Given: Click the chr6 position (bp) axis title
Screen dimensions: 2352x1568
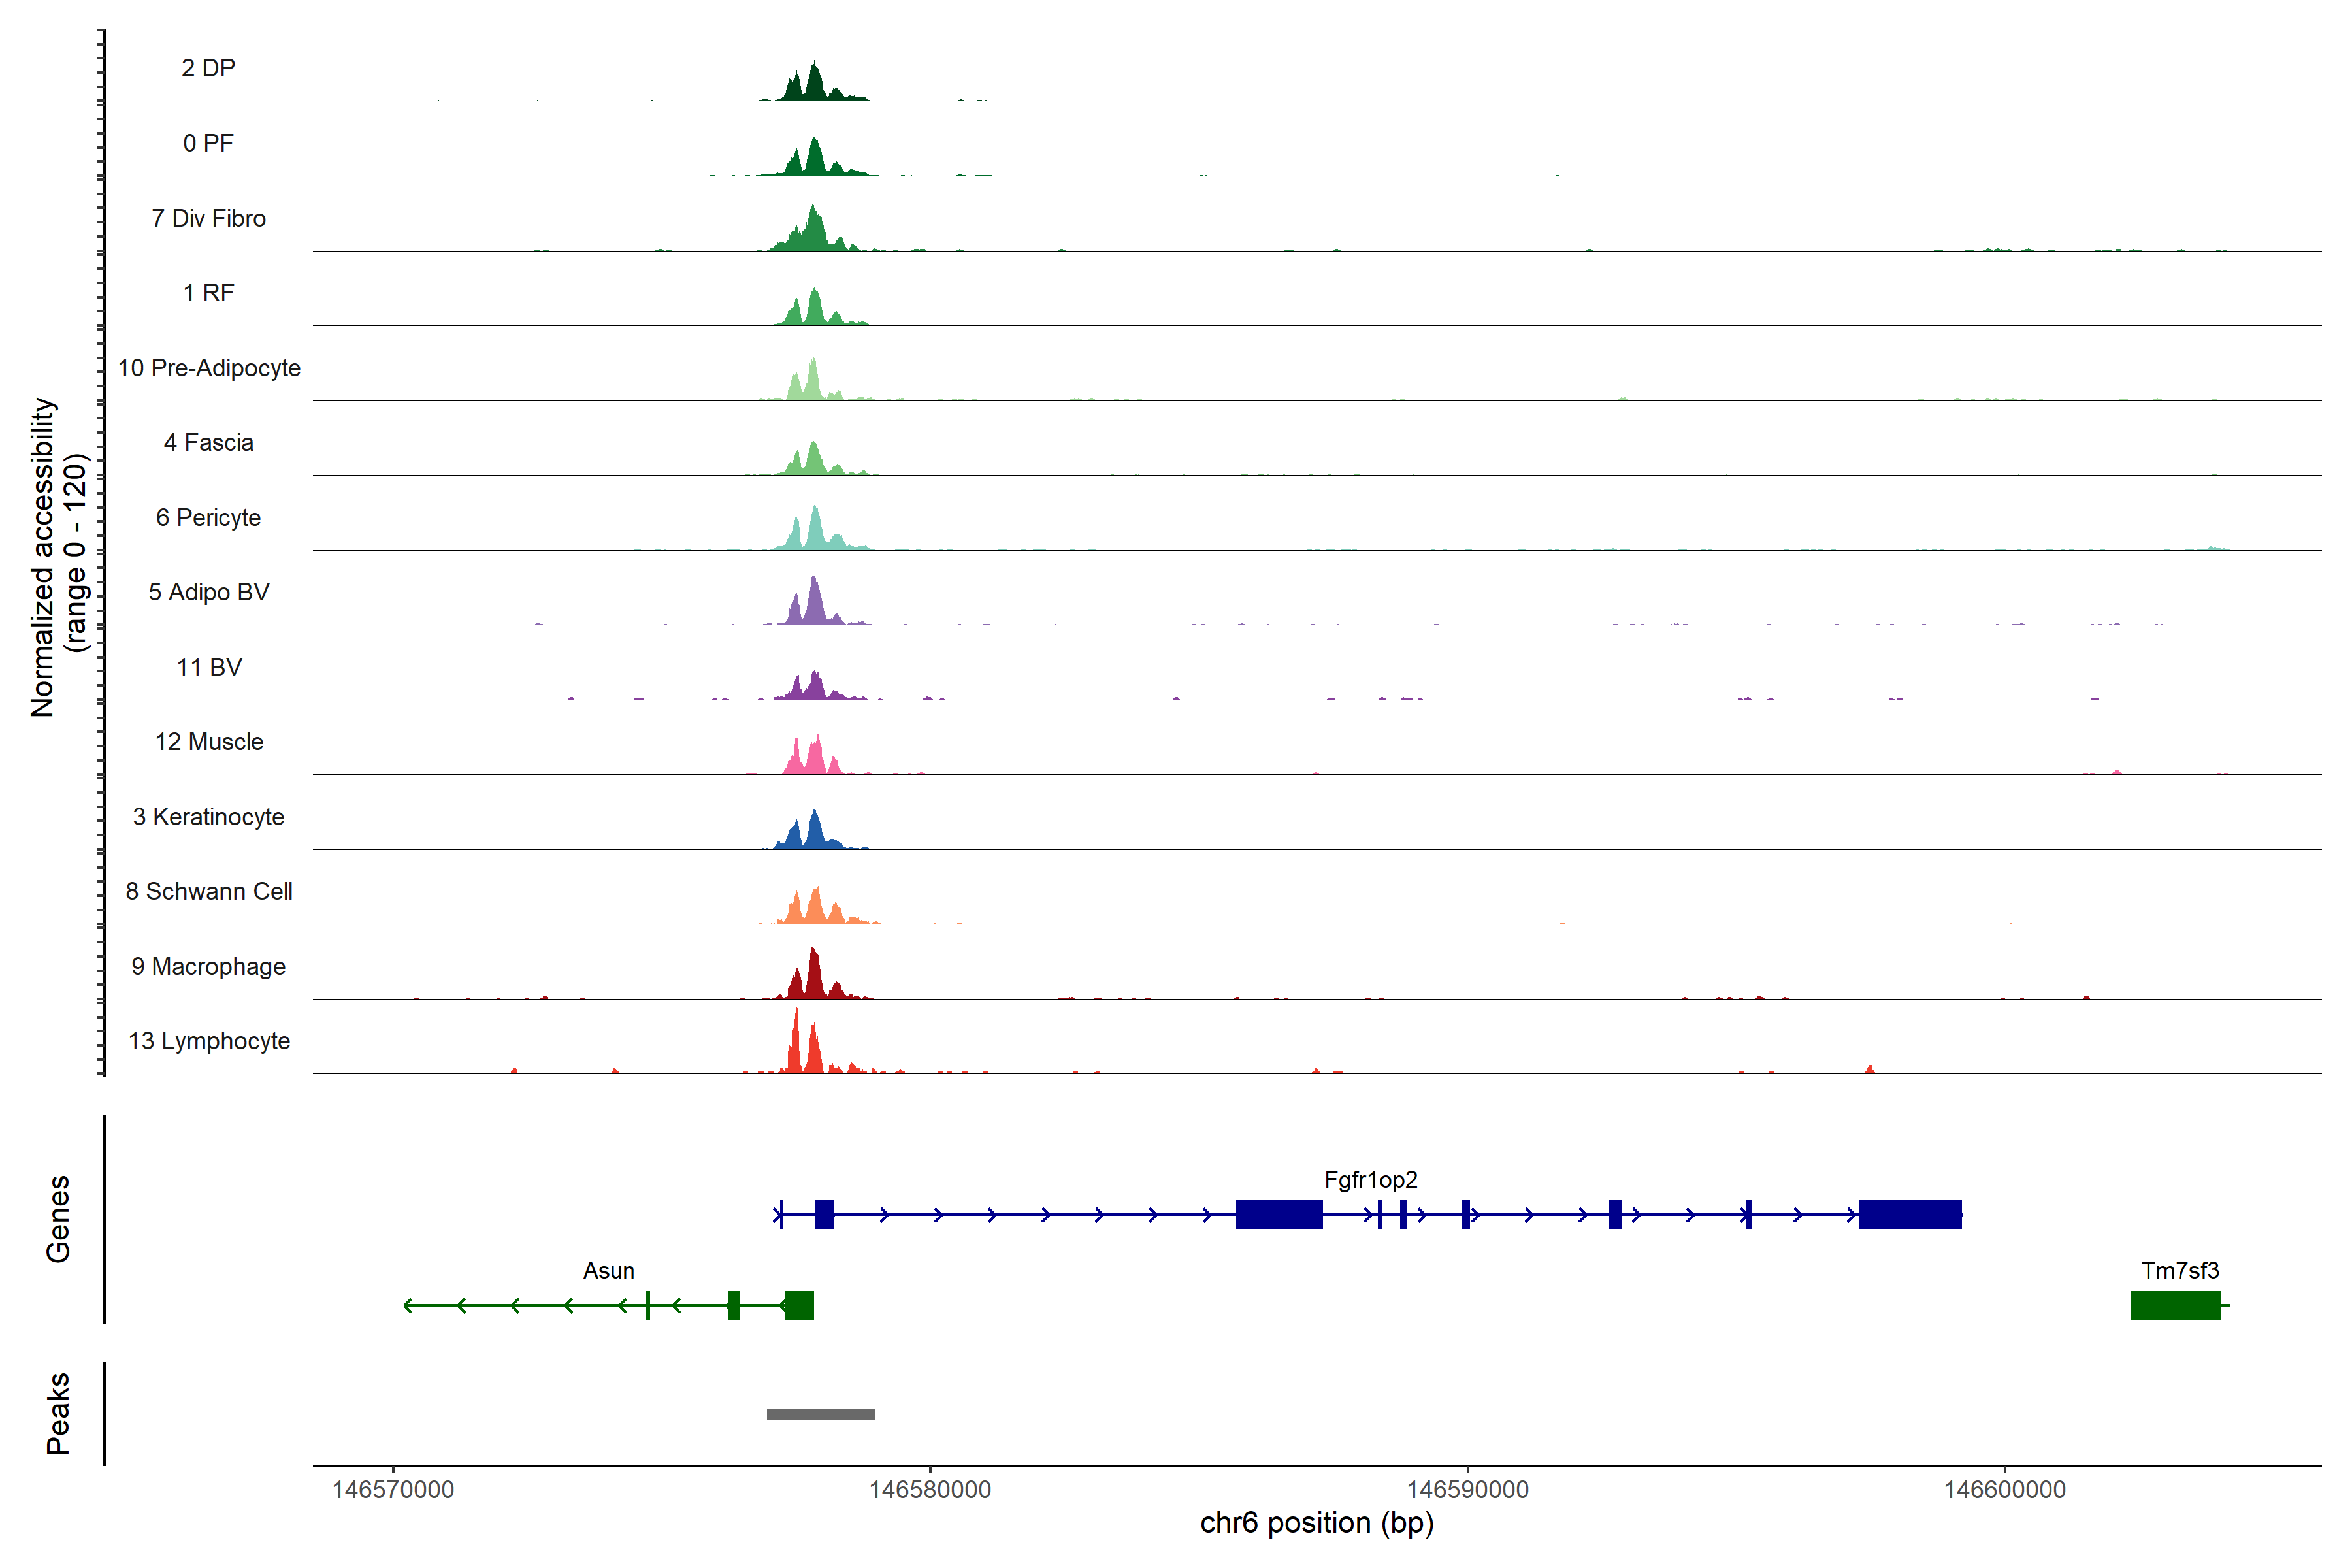Looking at the screenshot, I should pyautogui.click(x=1316, y=1523).
